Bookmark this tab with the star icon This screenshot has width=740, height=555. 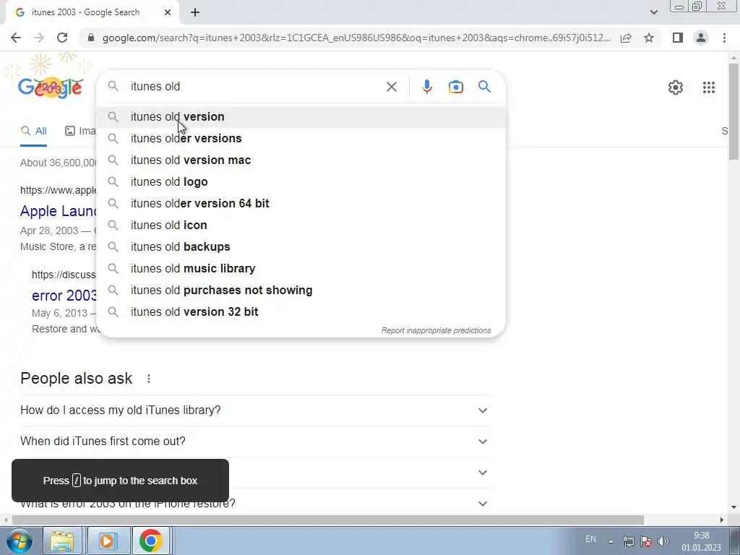(x=649, y=38)
